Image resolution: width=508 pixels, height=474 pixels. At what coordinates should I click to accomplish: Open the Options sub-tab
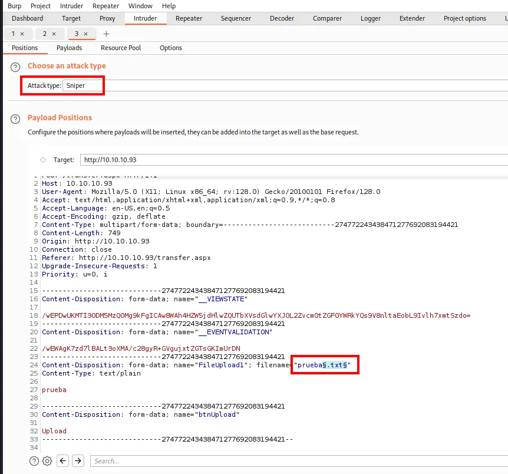(x=171, y=48)
